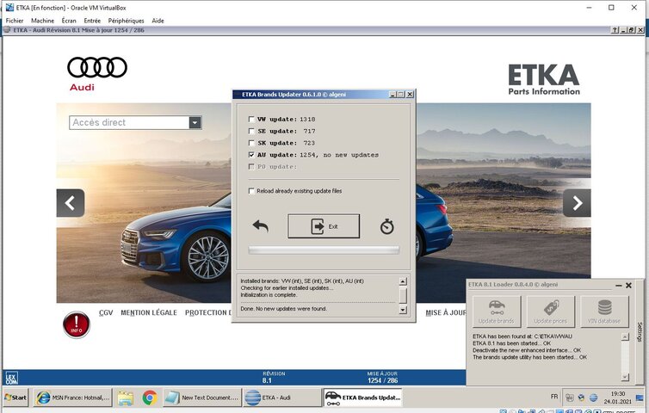Open the Accès direct dropdown arrow

(x=195, y=122)
